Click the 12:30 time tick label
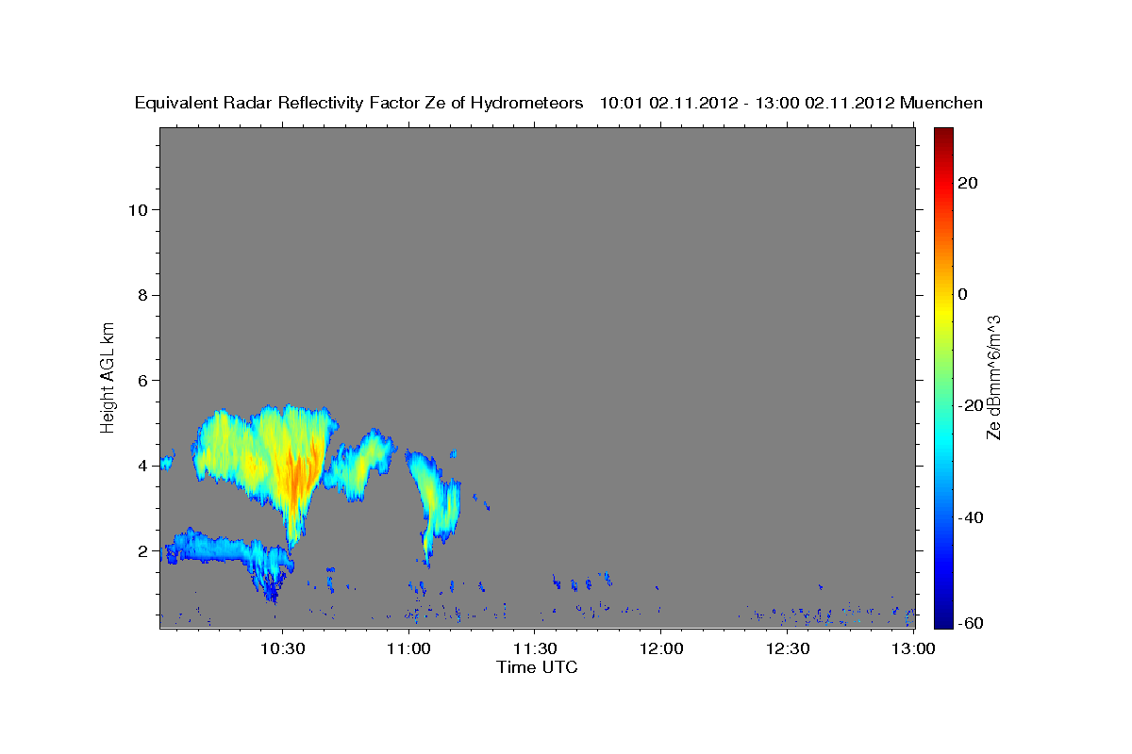 click(x=787, y=648)
